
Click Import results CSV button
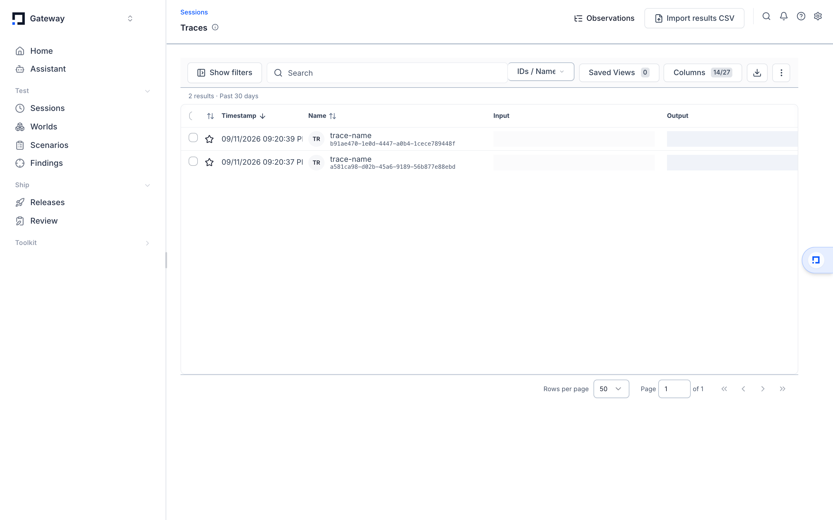694,18
